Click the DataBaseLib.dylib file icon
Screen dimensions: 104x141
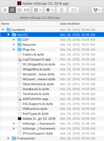coord(20,89)
